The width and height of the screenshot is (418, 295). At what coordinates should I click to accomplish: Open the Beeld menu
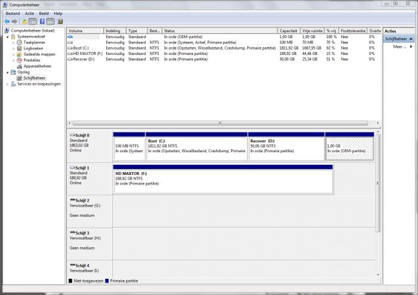click(44, 13)
